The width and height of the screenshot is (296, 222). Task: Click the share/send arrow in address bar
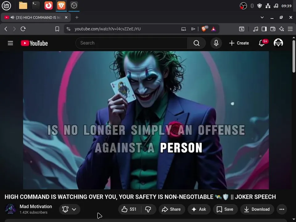[x=193, y=29]
